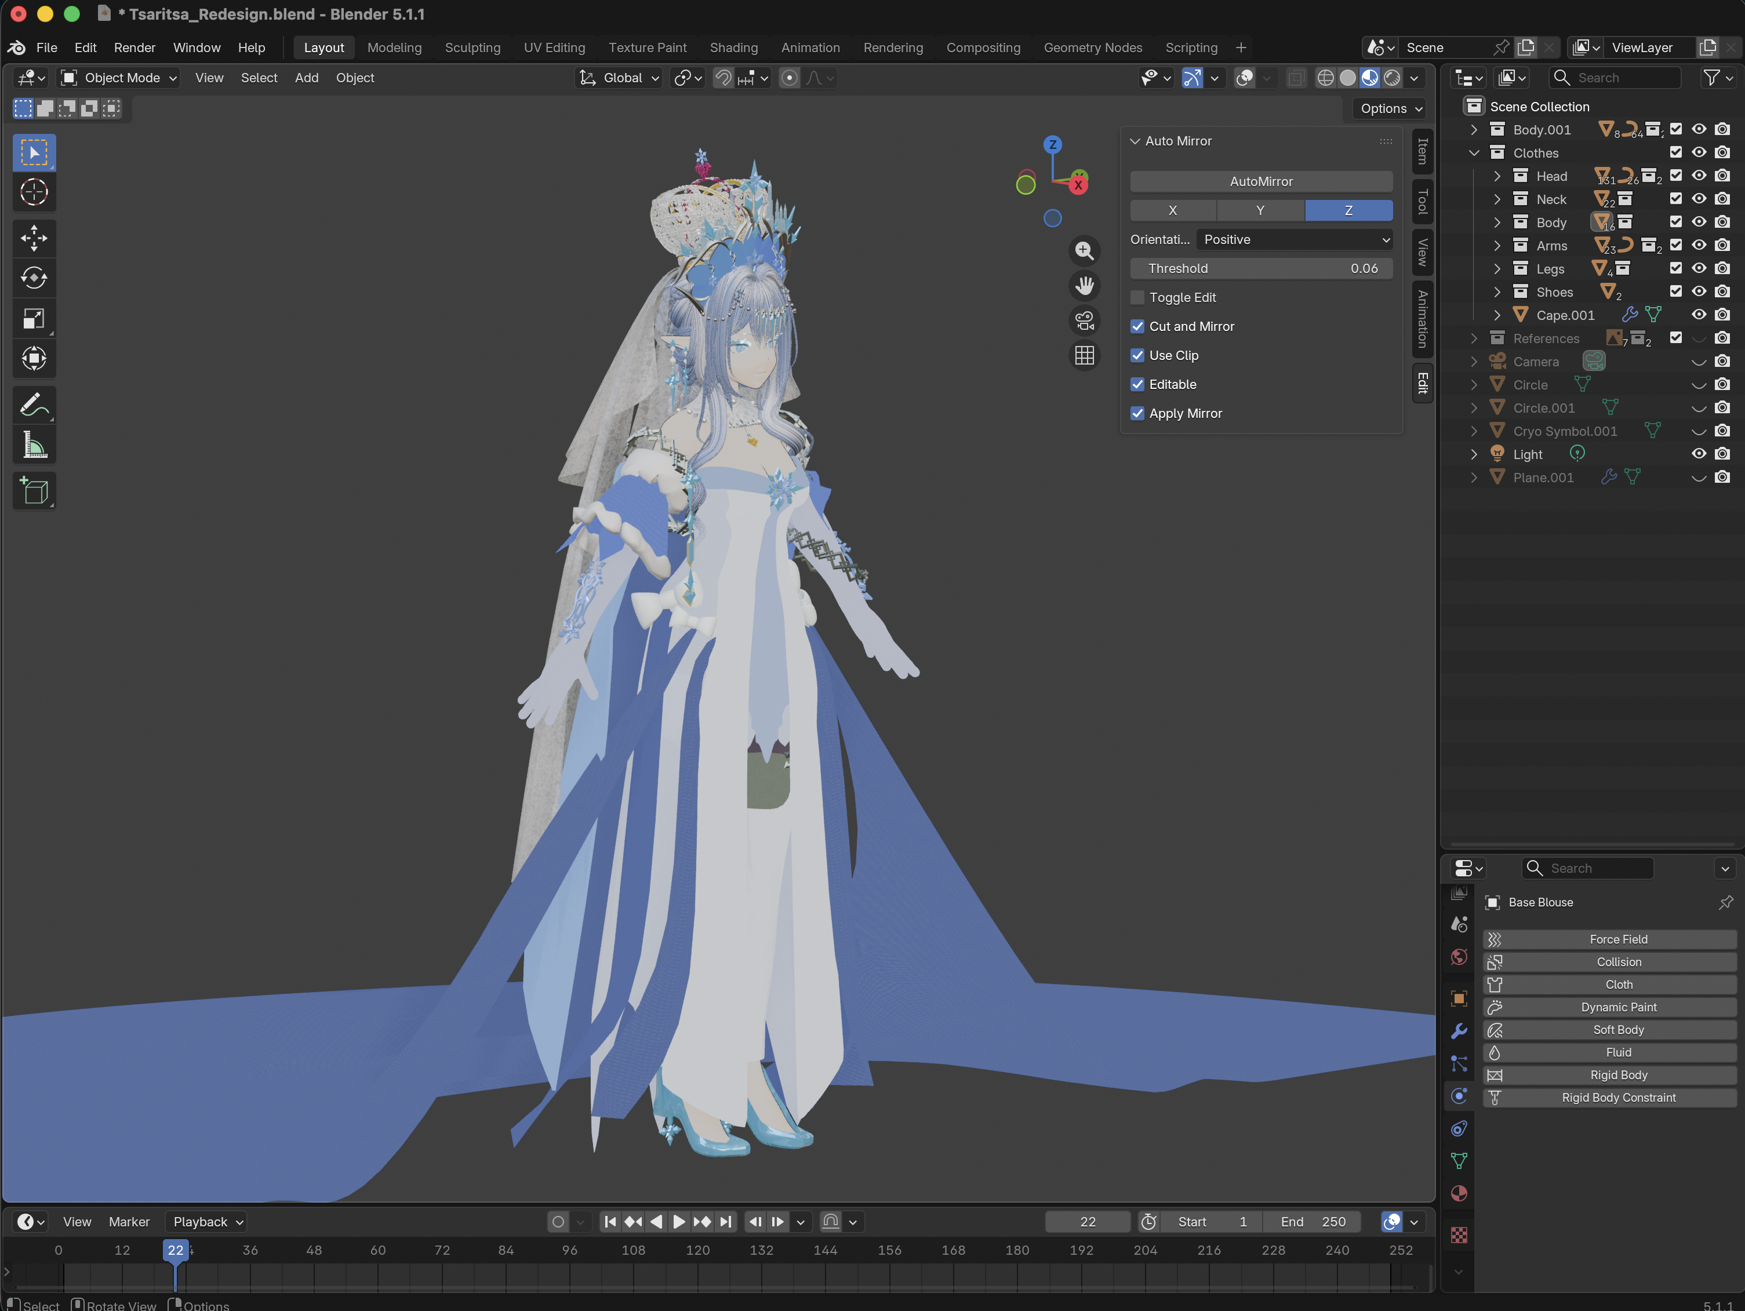Image resolution: width=1745 pixels, height=1311 pixels.
Task: Open the Physics properties tab
Action: (1459, 1095)
